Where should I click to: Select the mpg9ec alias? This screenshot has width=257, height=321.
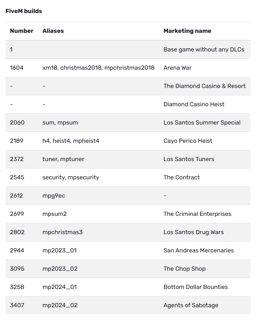pyautogui.click(x=54, y=196)
